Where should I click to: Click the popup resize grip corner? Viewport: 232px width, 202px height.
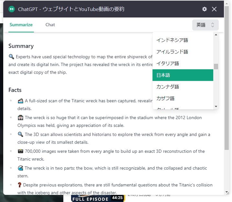point(227,193)
